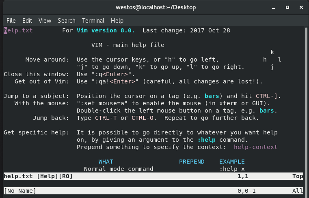The image size is (309, 198).
Task: Click the PREPEND column heading
Action: pos(192,162)
